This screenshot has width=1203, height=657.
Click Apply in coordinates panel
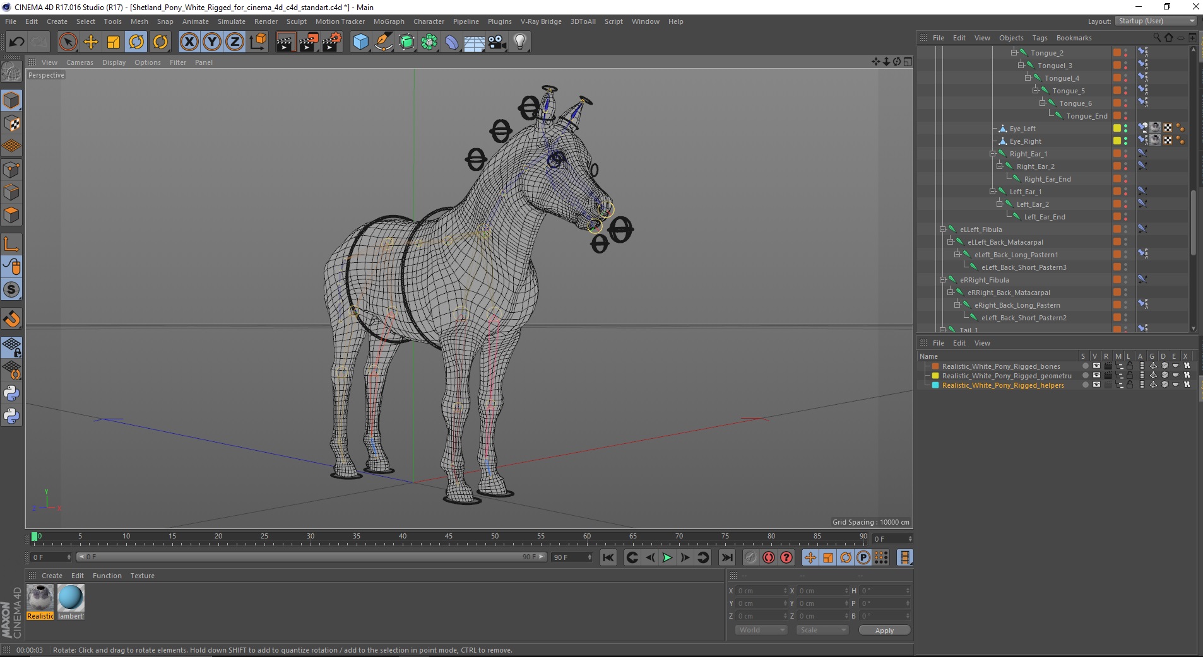click(x=884, y=630)
